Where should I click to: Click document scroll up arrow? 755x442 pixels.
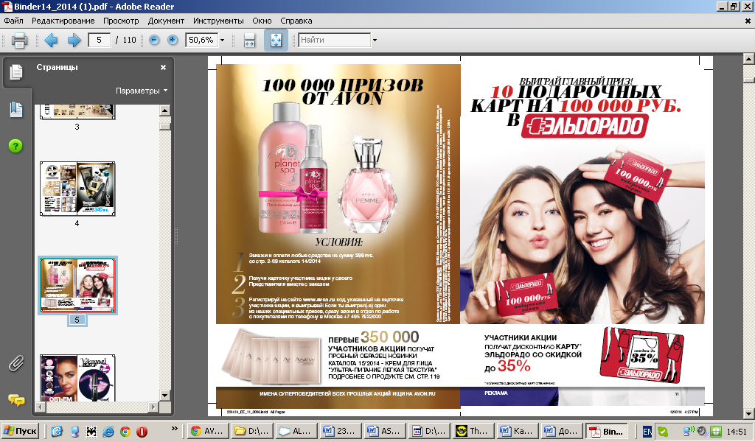[749, 59]
